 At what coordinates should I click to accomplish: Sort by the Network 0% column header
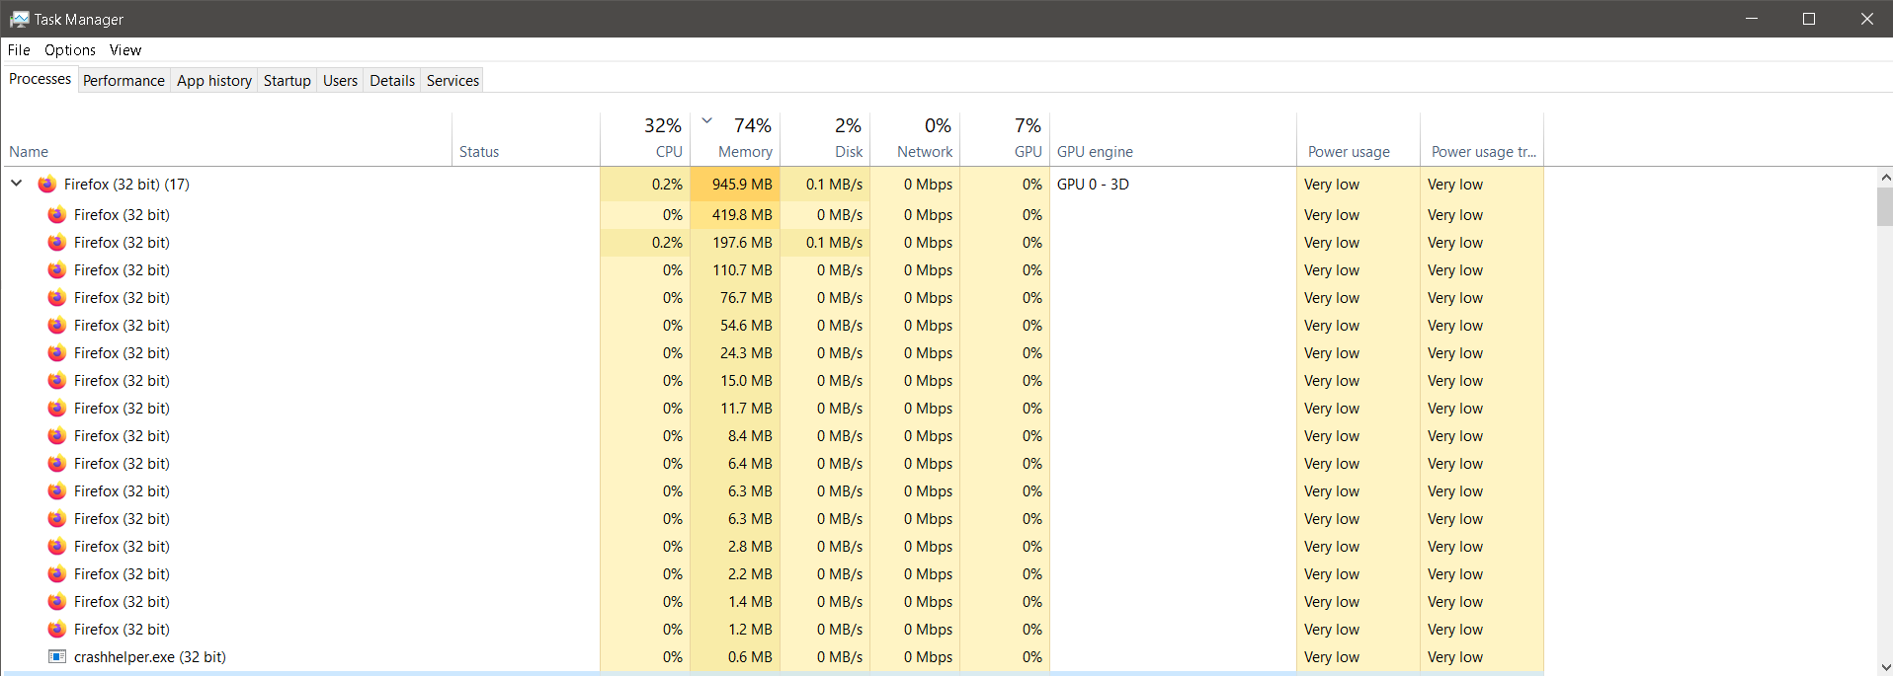(x=915, y=139)
